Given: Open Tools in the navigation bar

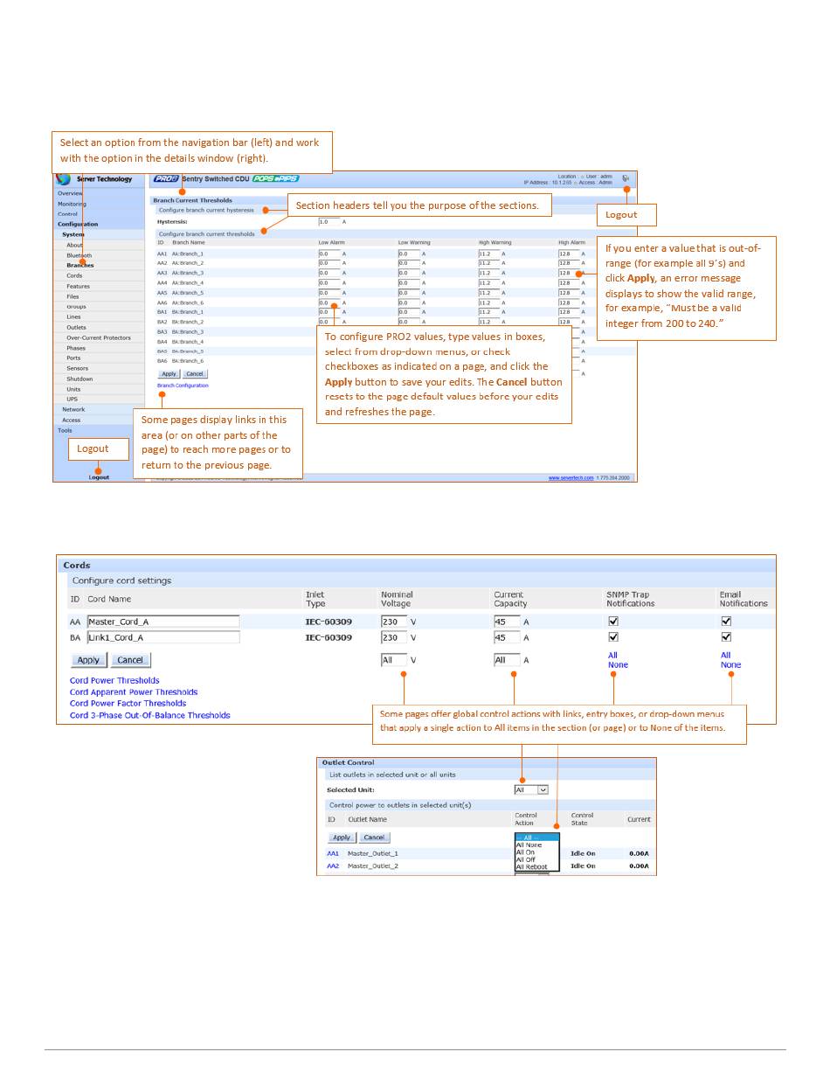Looking at the screenshot, I should coord(65,430).
